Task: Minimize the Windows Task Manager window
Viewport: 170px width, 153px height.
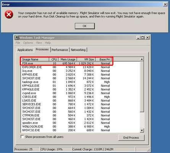Action: [x=138, y=37]
